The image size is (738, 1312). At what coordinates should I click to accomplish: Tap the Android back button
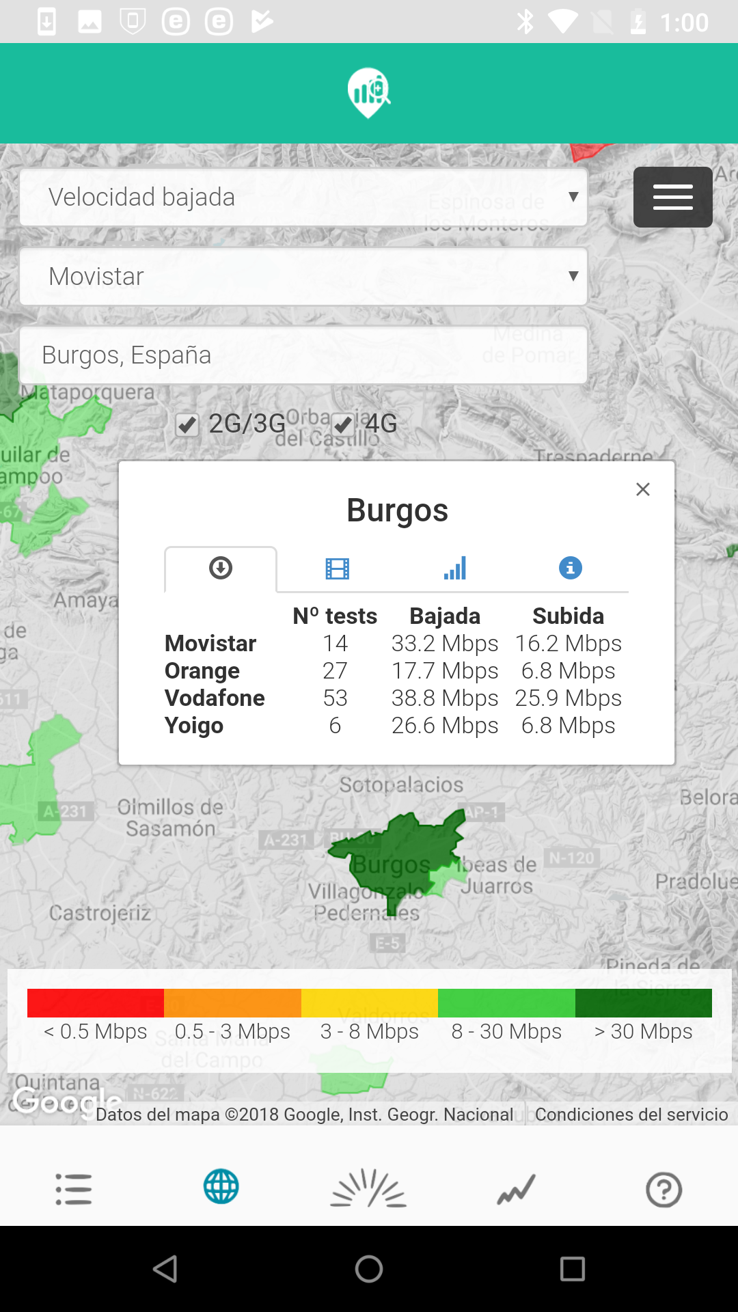165,1269
